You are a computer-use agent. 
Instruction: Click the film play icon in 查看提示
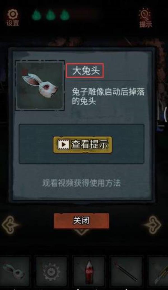point(63,145)
